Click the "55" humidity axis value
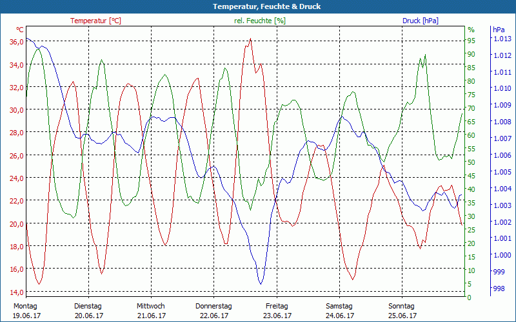The height and width of the screenshot is (322, 516). click(471, 149)
